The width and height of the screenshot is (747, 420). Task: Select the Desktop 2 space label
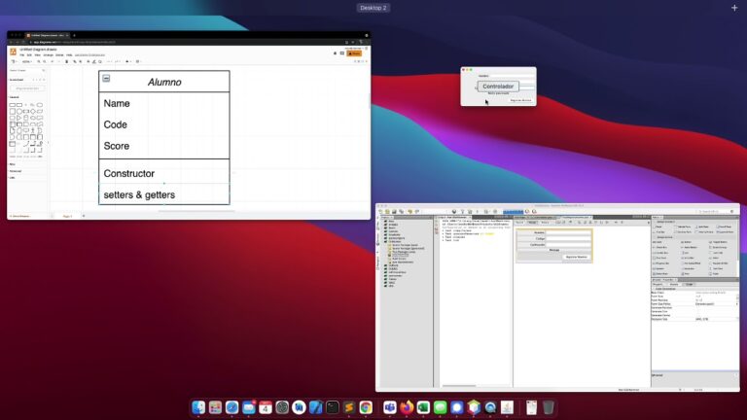tap(373, 8)
